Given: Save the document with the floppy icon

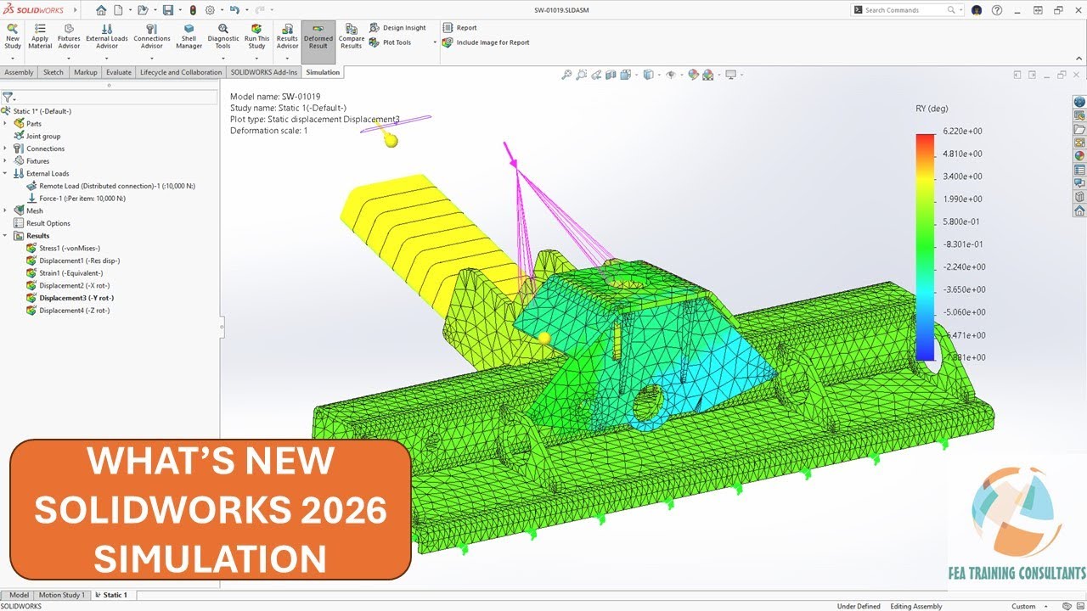Looking at the screenshot, I should (x=168, y=10).
